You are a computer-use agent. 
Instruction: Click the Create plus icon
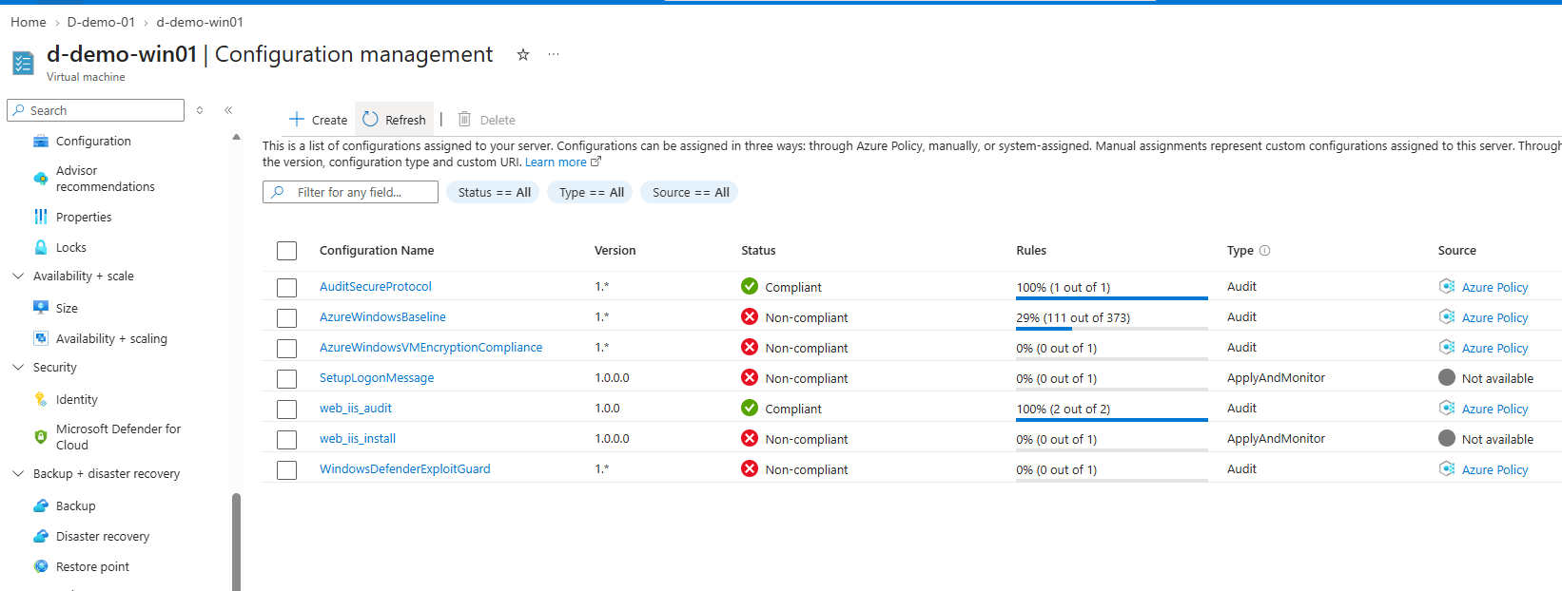click(296, 119)
